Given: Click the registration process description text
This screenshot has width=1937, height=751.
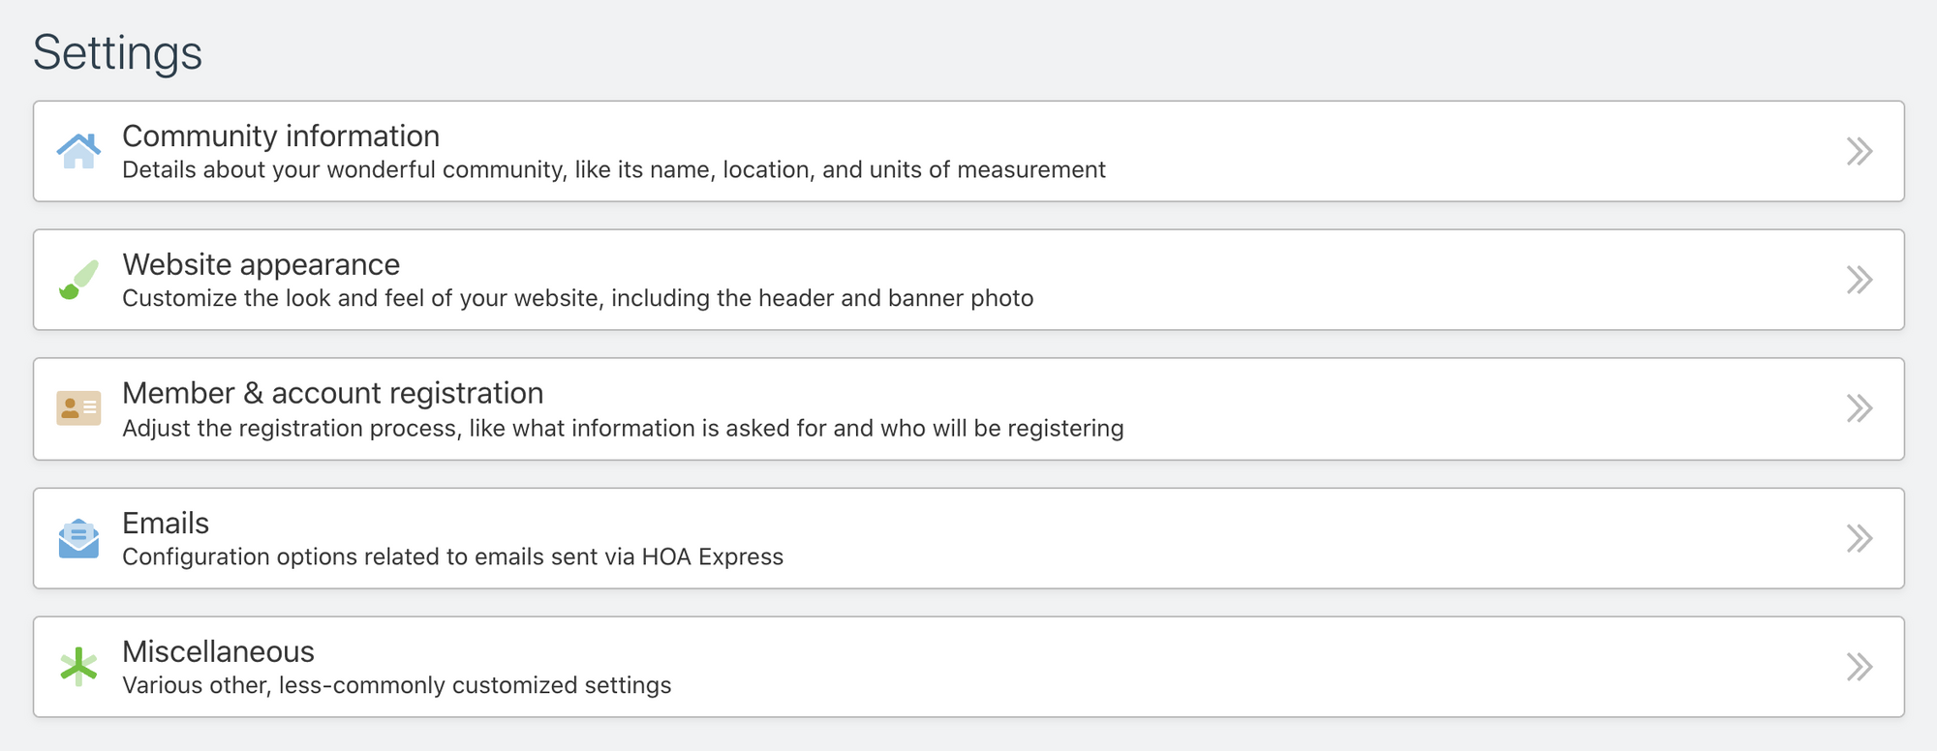Looking at the screenshot, I should click(x=623, y=428).
